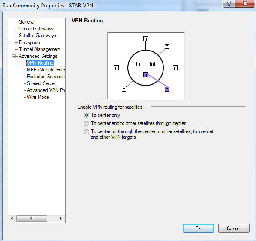Open Center Gateways settings page
256x241 pixels.
pos(36,29)
